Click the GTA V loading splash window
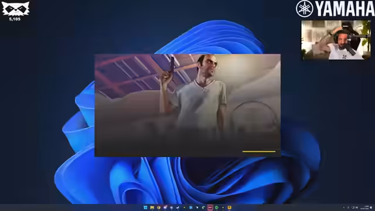The width and height of the screenshot is (375, 211). pos(187,105)
